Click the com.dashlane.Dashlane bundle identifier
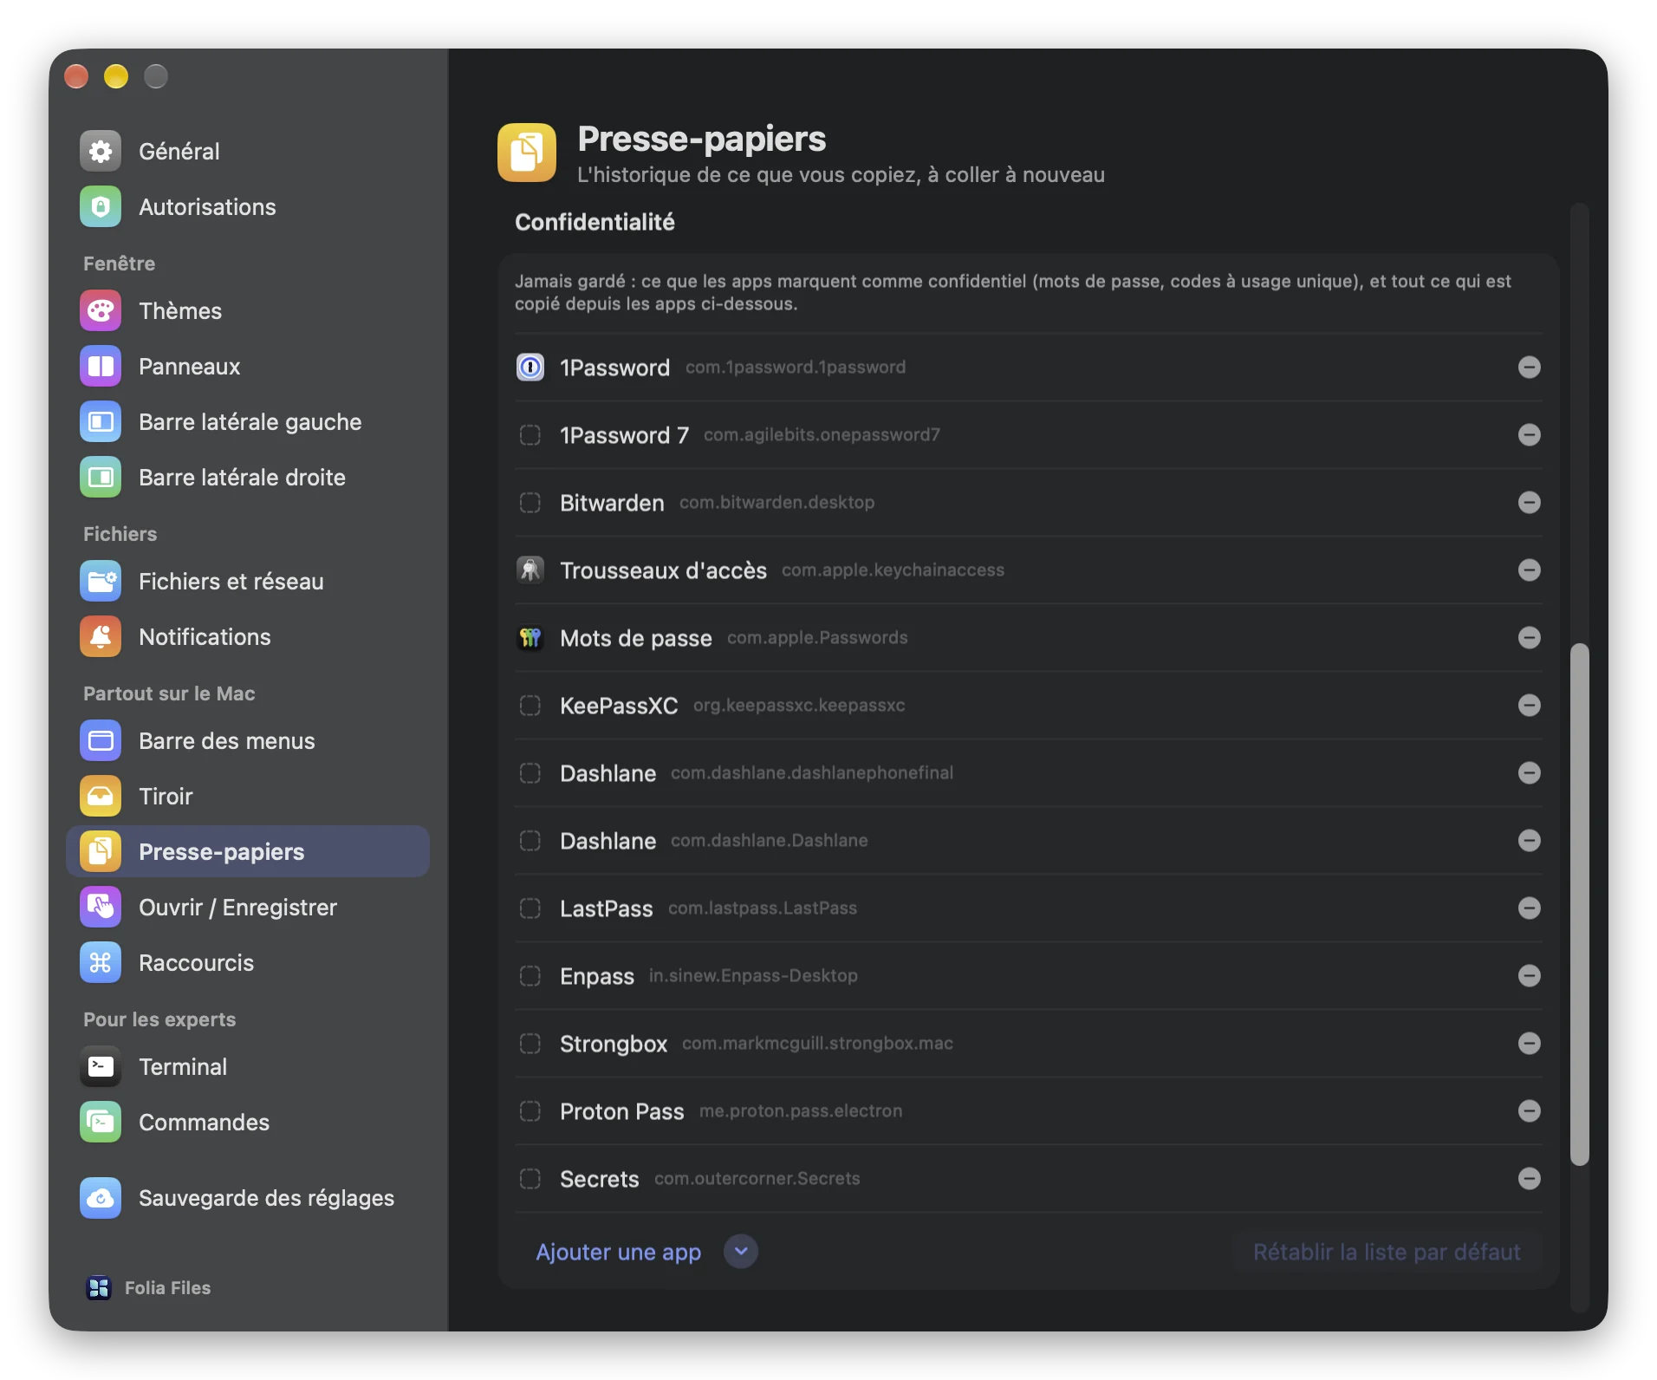The height and width of the screenshot is (1380, 1657). [x=770, y=841]
